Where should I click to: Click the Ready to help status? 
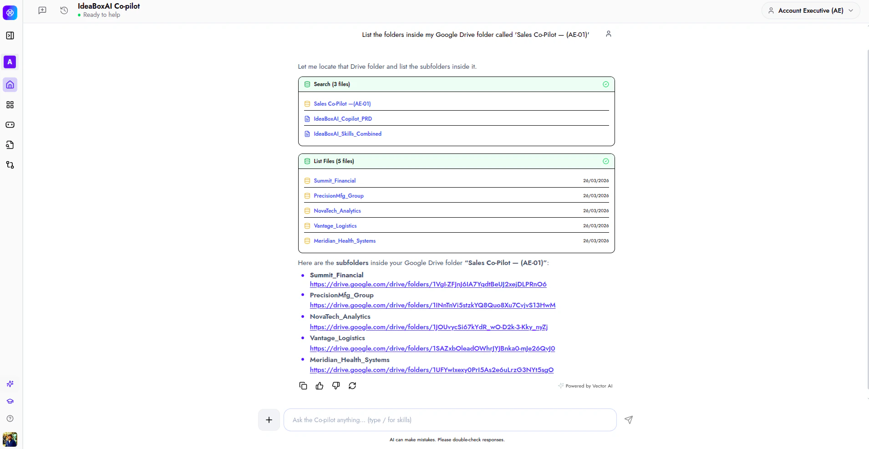[x=99, y=15]
